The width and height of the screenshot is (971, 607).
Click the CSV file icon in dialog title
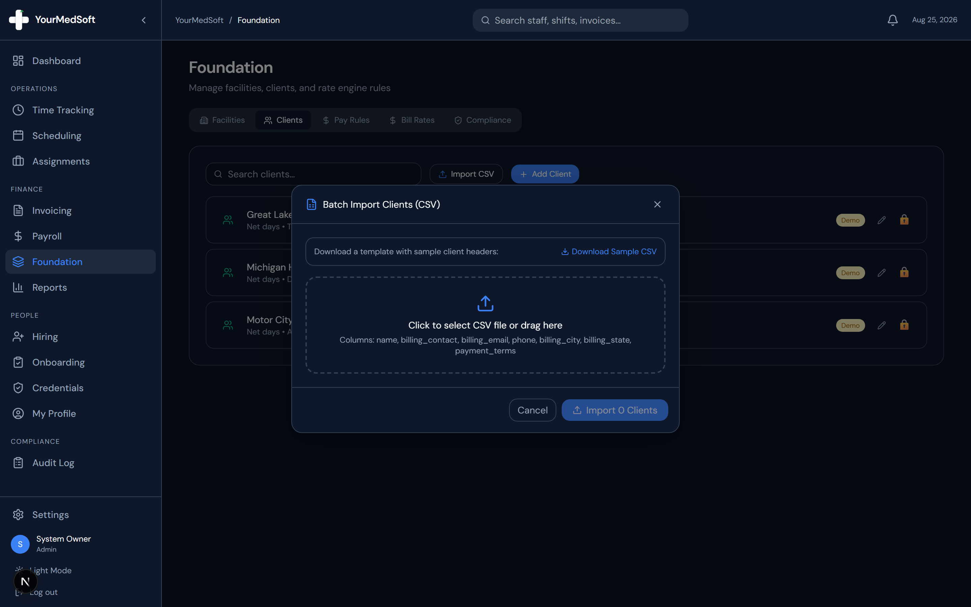pos(312,204)
